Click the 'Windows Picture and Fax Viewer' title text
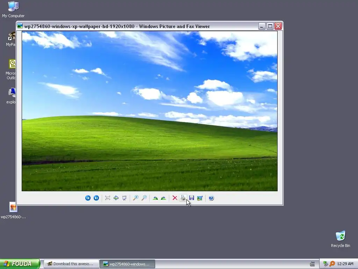This screenshot has height=269, width=358. coord(174,26)
